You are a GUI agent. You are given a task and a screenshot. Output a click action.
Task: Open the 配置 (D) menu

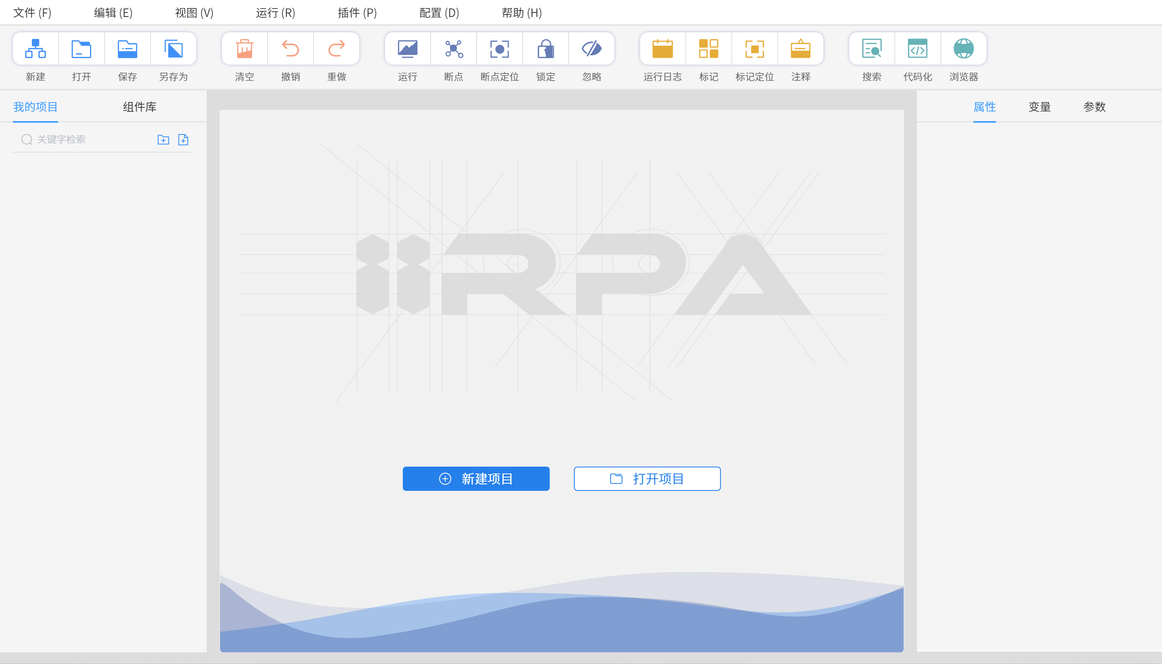pos(439,13)
